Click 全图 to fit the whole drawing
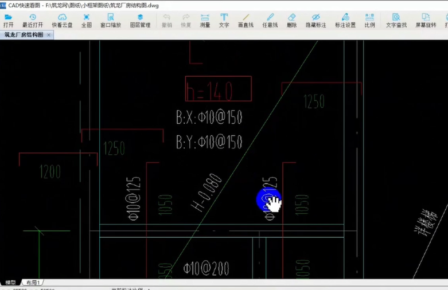Screen dimensions: 448x290 tap(87, 20)
